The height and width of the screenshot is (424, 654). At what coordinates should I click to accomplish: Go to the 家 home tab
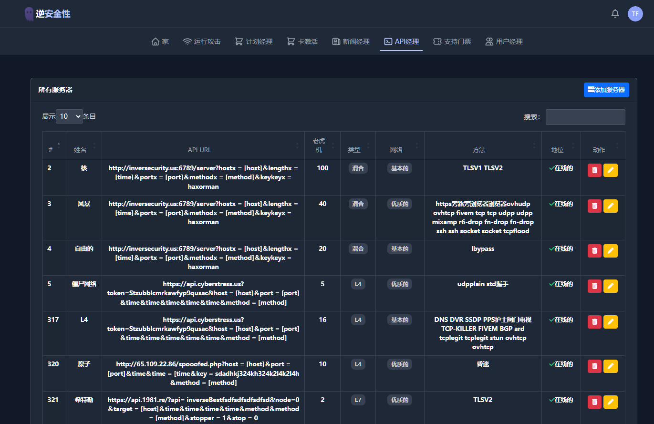coord(160,41)
